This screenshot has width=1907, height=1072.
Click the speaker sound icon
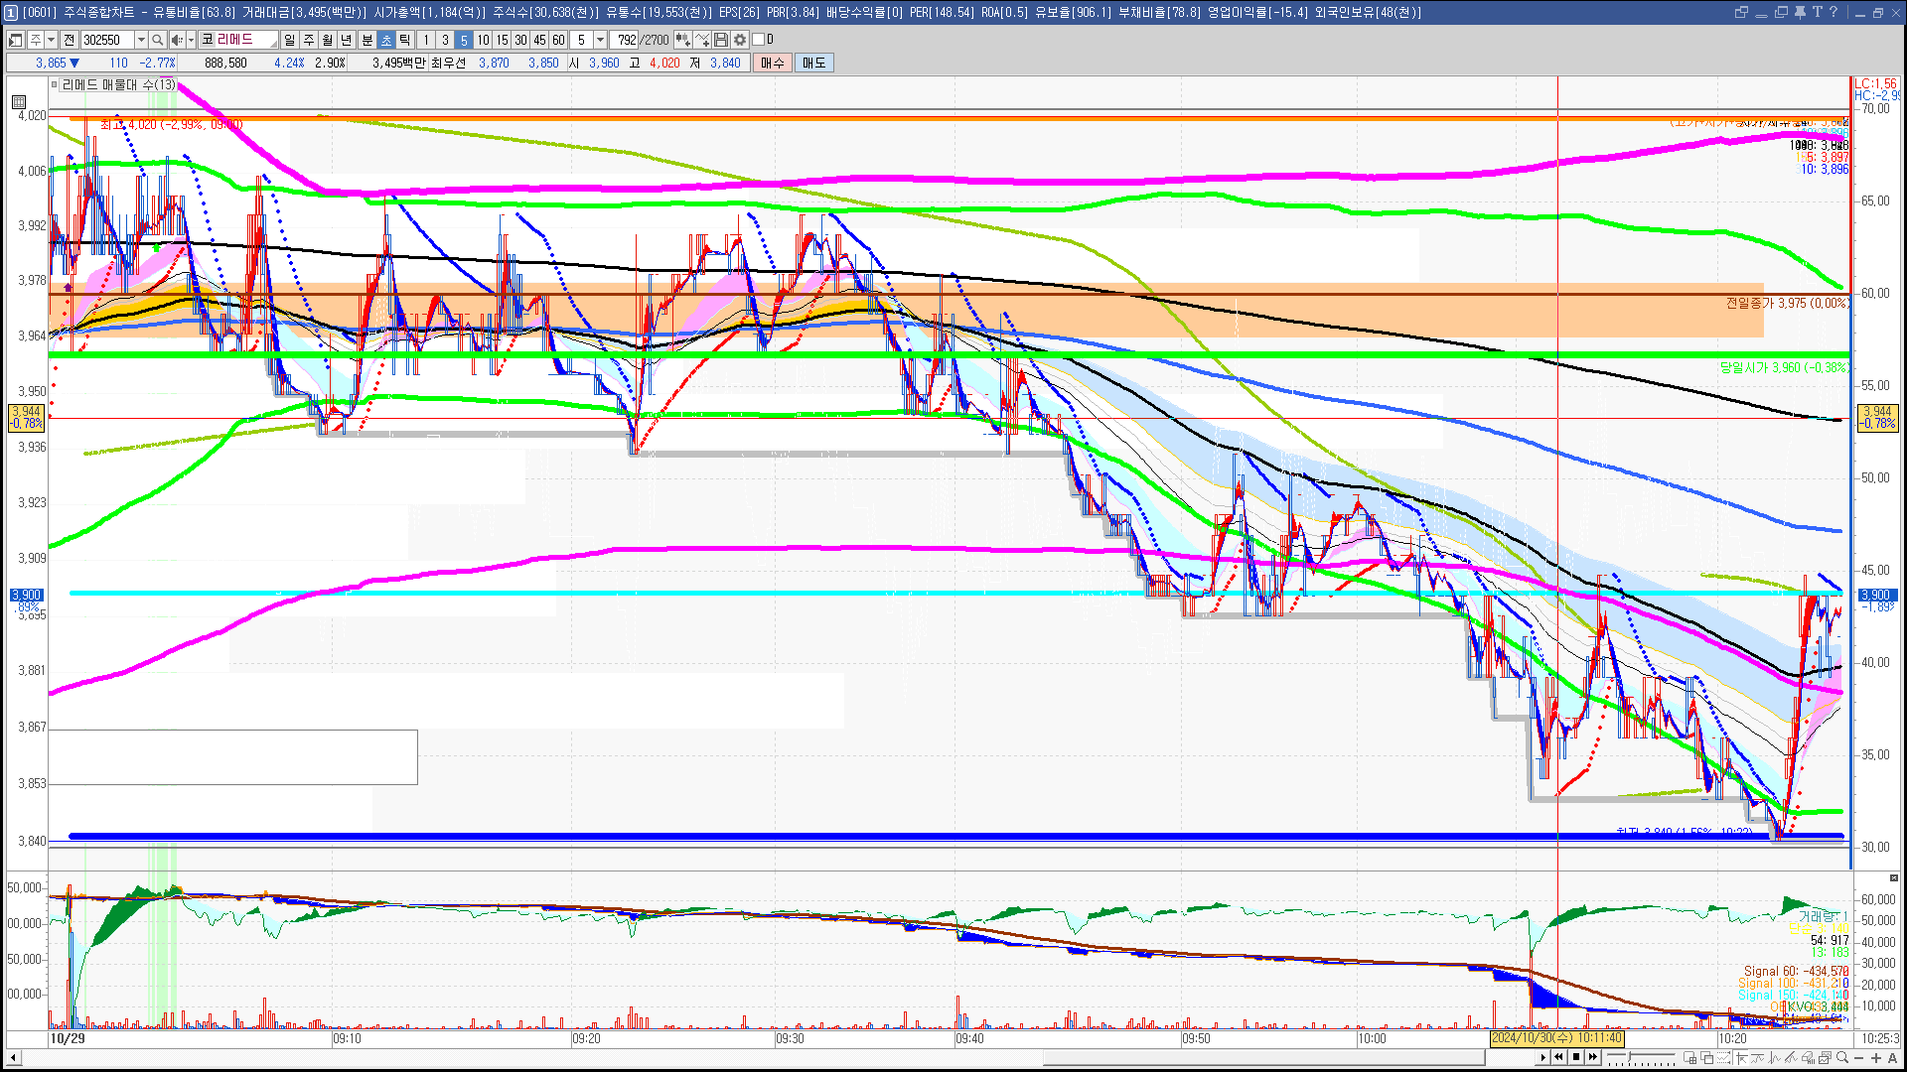[x=176, y=40]
